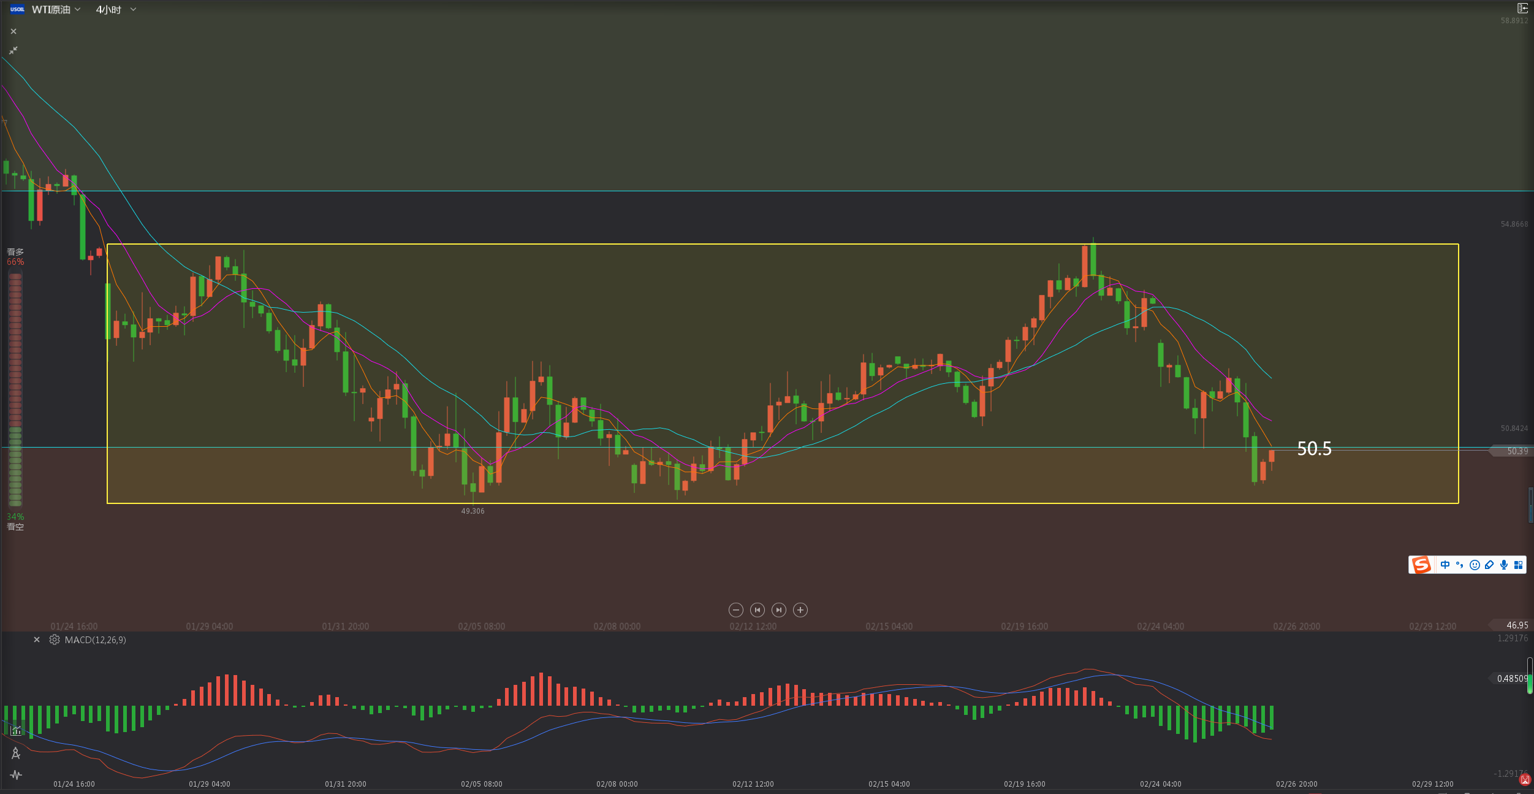Click the long-short sentiment gauge bar
This screenshot has height=794, width=1534.
[15, 389]
